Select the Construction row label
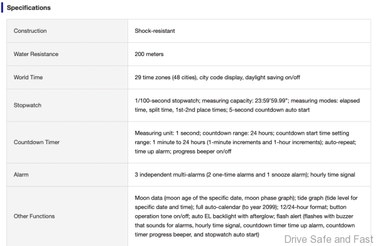This screenshot has height=246, width=377. (x=30, y=31)
